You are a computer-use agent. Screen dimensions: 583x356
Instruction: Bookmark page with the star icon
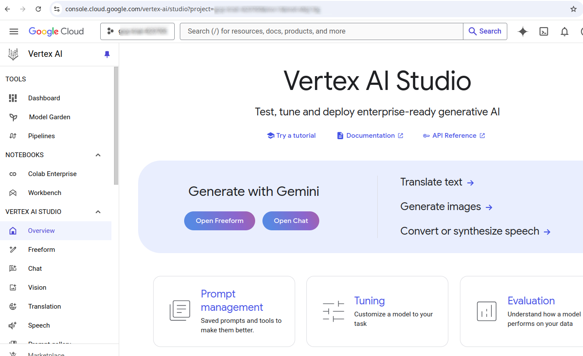(x=573, y=9)
